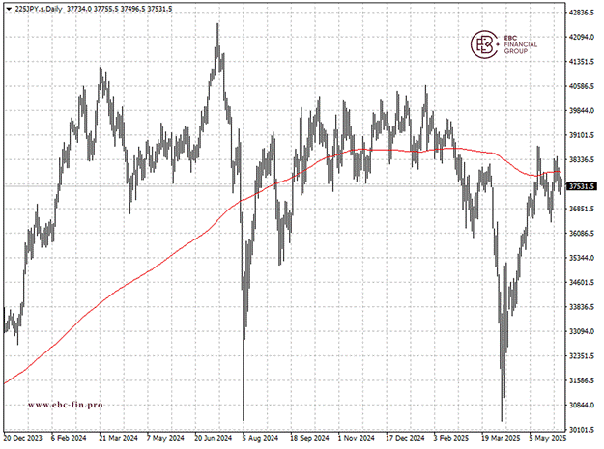This screenshot has height=449, width=604.
Task: Click the 30101.5 price axis label
Action: tap(583, 430)
